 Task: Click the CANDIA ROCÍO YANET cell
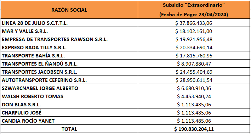coord(69,121)
